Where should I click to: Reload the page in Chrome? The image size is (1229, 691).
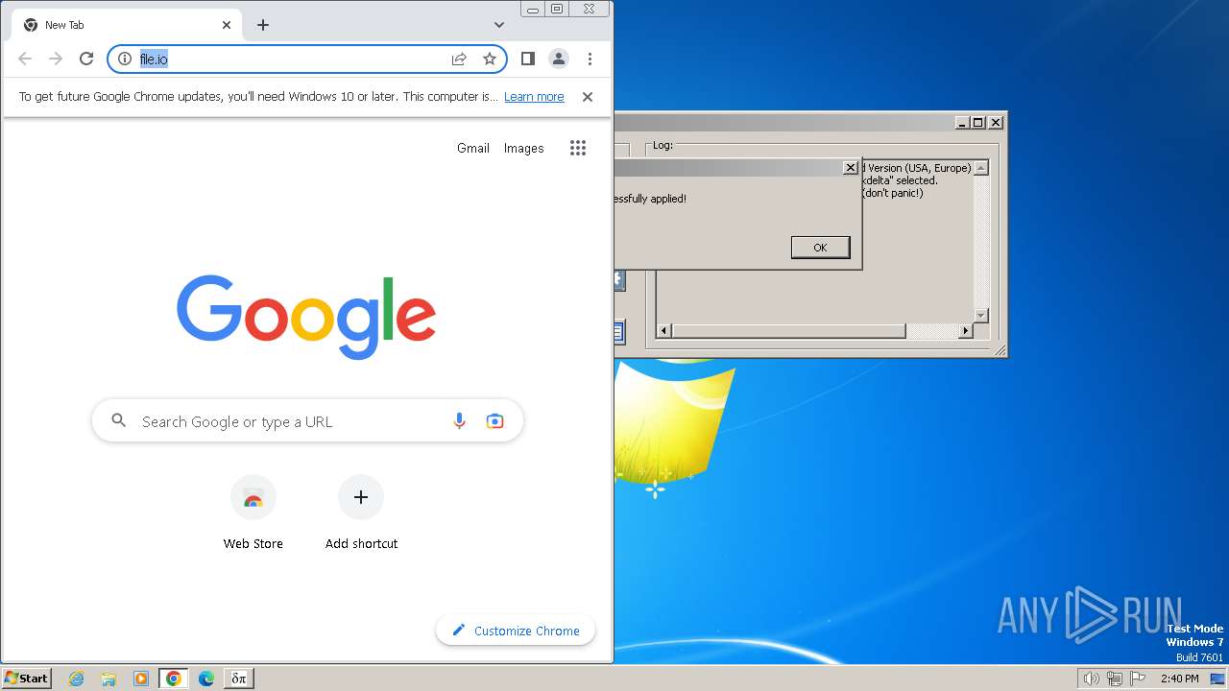(86, 59)
